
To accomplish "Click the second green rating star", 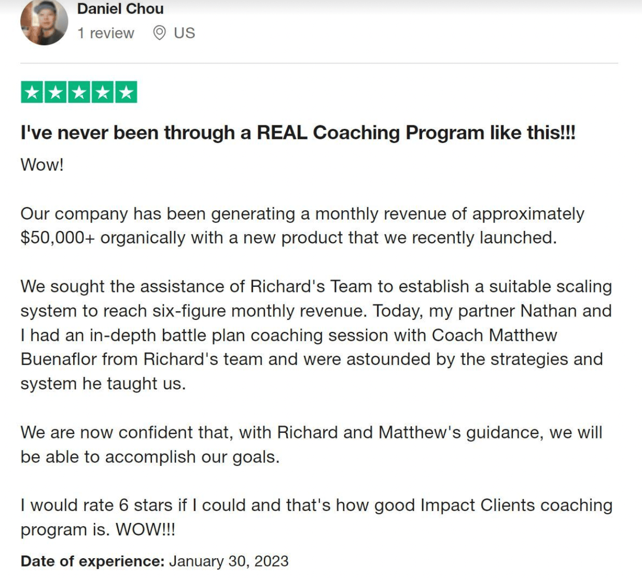I will pos(55,93).
